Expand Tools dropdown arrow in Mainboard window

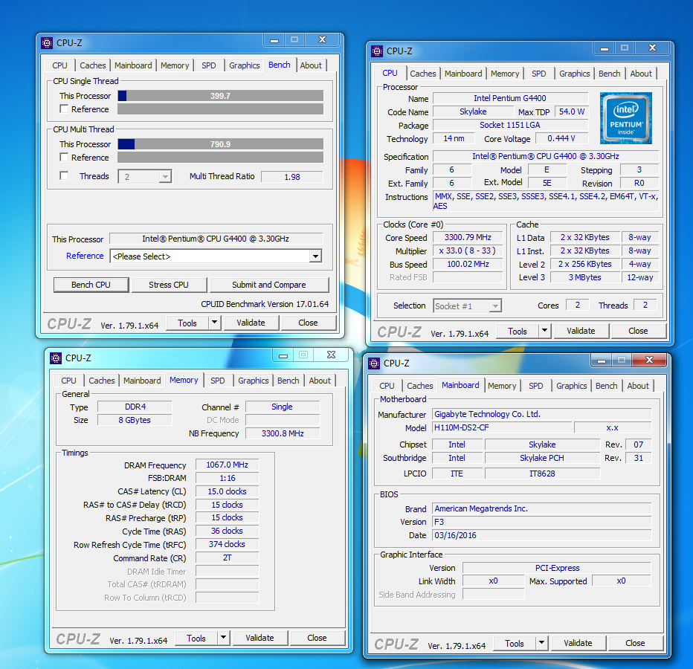point(541,643)
